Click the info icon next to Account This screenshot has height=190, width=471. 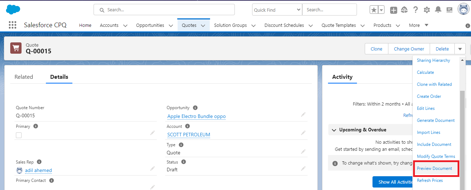187,126
